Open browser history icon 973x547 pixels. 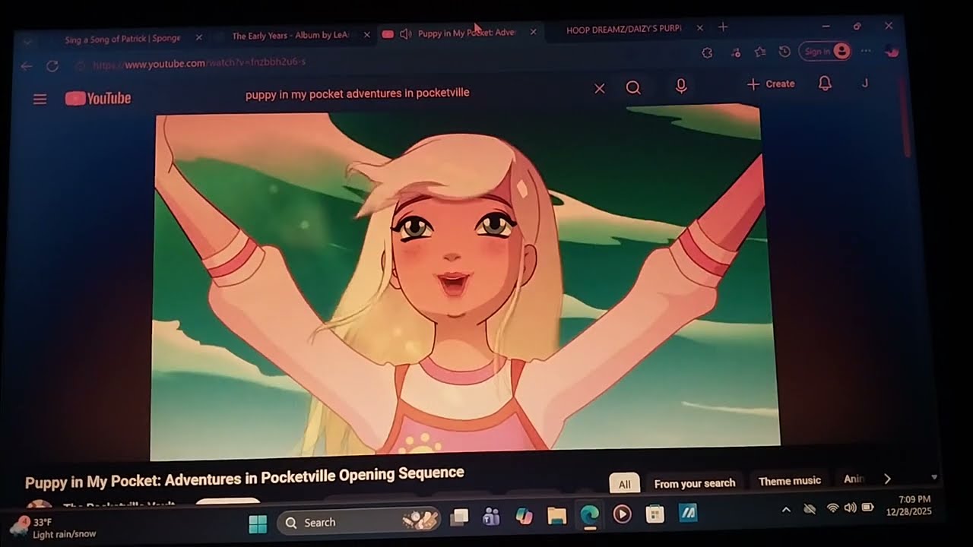click(784, 52)
